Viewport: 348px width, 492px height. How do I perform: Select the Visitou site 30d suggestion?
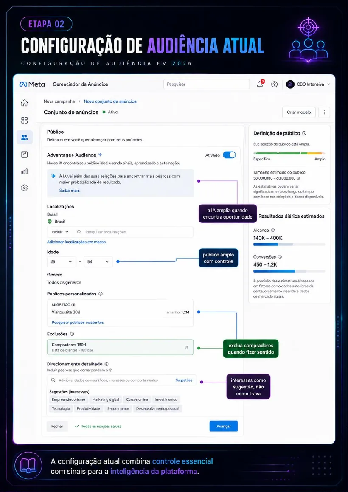click(x=120, y=312)
